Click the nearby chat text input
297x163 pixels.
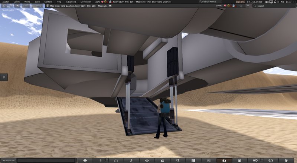(x=46, y=160)
